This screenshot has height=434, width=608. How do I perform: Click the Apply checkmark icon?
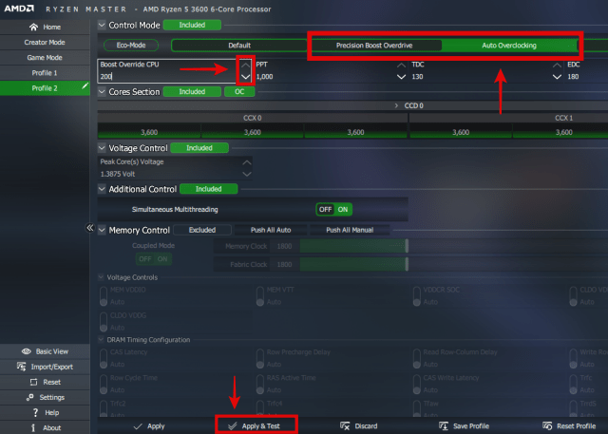click(x=138, y=426)
